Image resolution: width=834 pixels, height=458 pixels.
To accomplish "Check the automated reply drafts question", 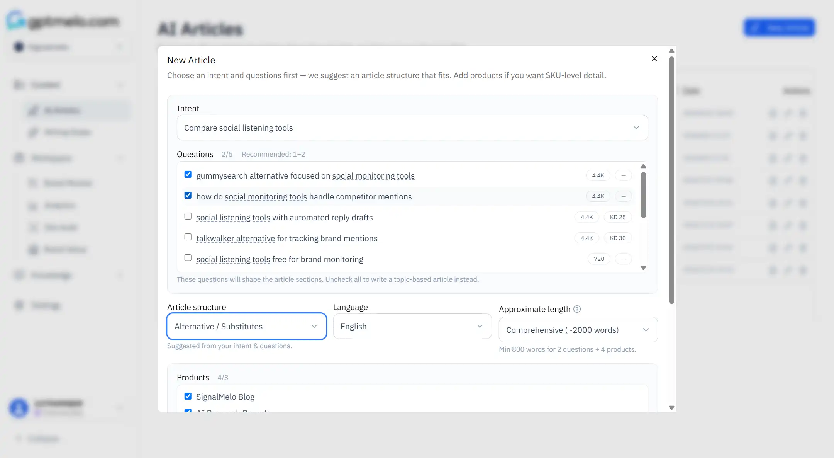I will (x=188, y=216).
